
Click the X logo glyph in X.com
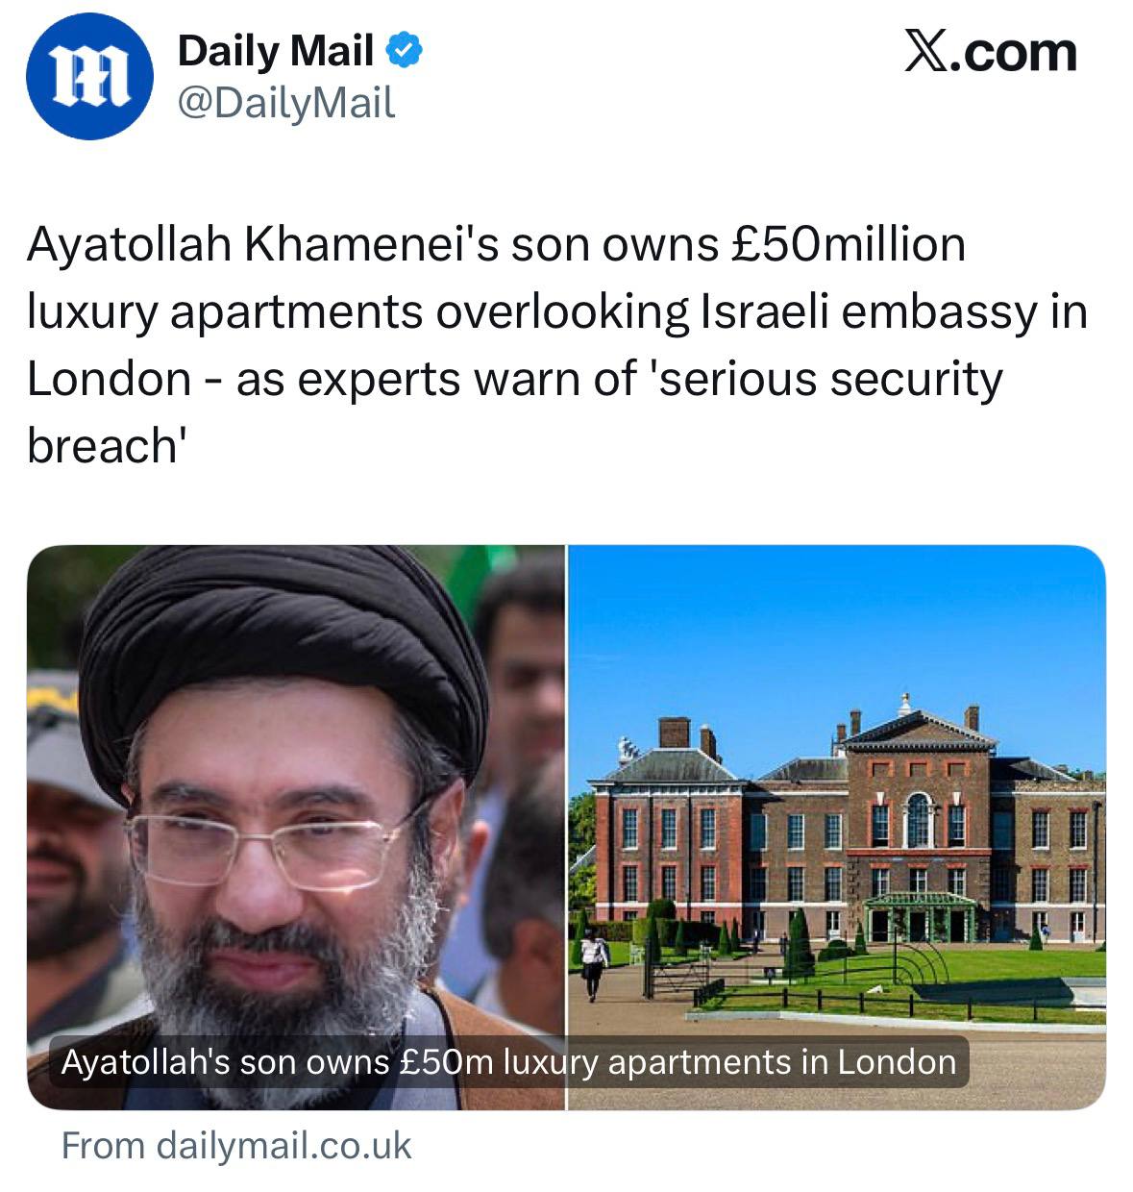tap(925, 52)
